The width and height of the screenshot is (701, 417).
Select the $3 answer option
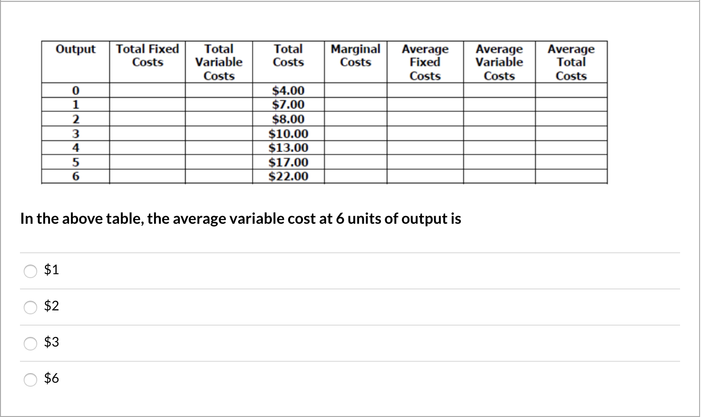pyautogui.click(x=30, y=343)
